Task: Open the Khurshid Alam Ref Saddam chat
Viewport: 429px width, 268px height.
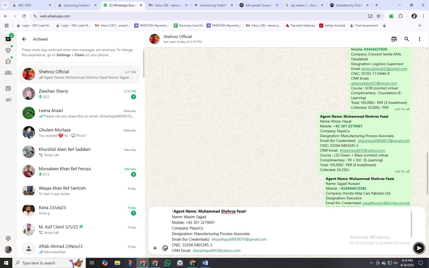Action: pyautogui.click(x=79, y=152)
